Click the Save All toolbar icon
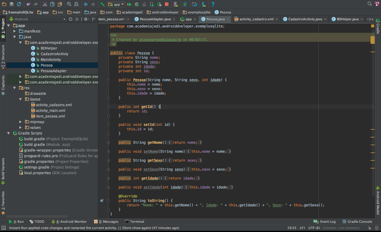 (12, 4)
